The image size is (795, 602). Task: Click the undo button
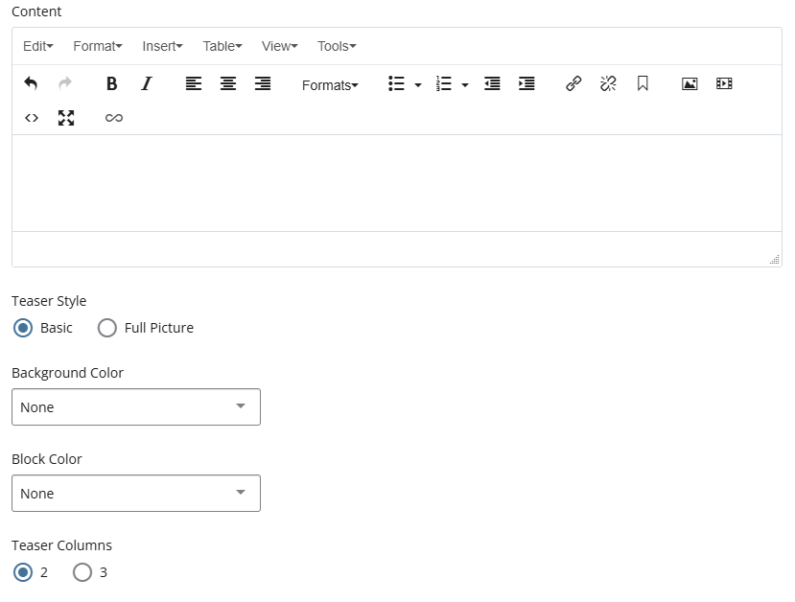click(x=31, y=84)
